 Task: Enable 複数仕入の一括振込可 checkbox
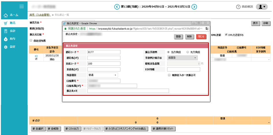pos(169,75)
